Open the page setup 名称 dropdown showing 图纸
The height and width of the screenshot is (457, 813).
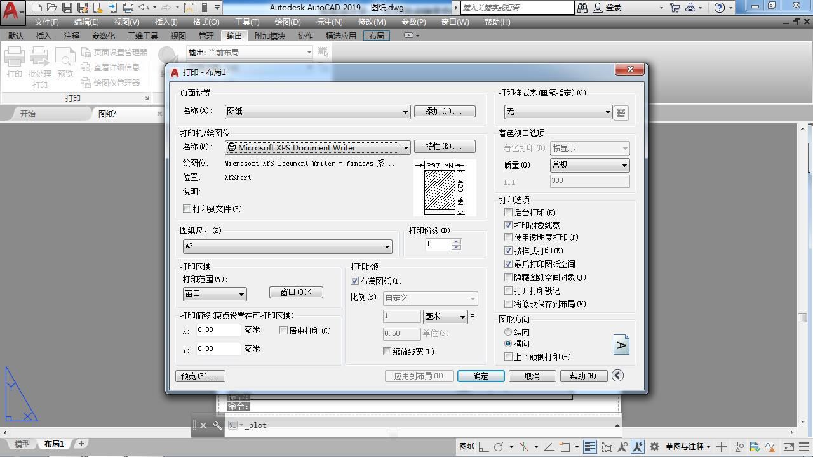[x=318, y=112]
